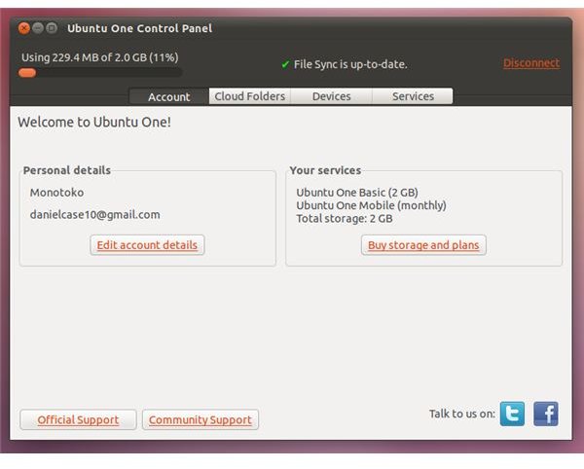Click 'Ubuntu One Basic (2 GB)' service line
584x469 pixels.
click(x=357, y=193)
